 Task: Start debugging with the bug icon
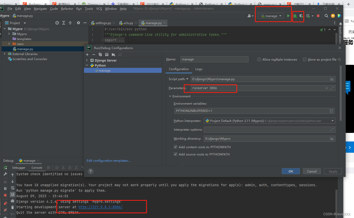[x=295, y=16]
